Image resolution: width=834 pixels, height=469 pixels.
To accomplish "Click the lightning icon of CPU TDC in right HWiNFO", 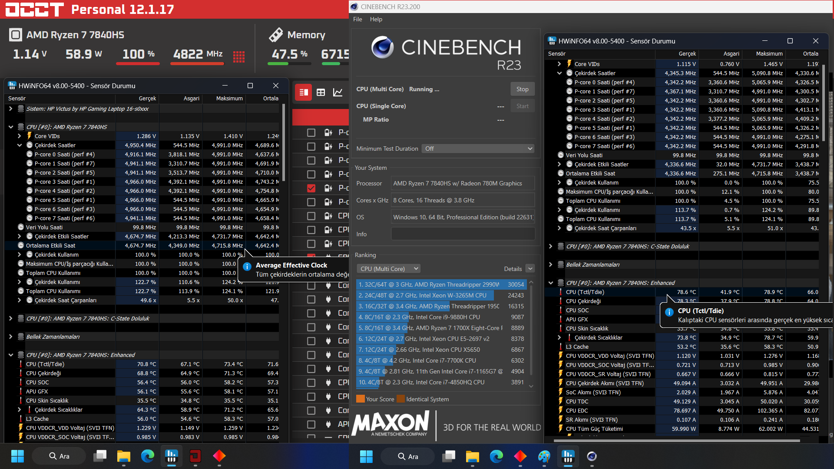I will point(561,401).
